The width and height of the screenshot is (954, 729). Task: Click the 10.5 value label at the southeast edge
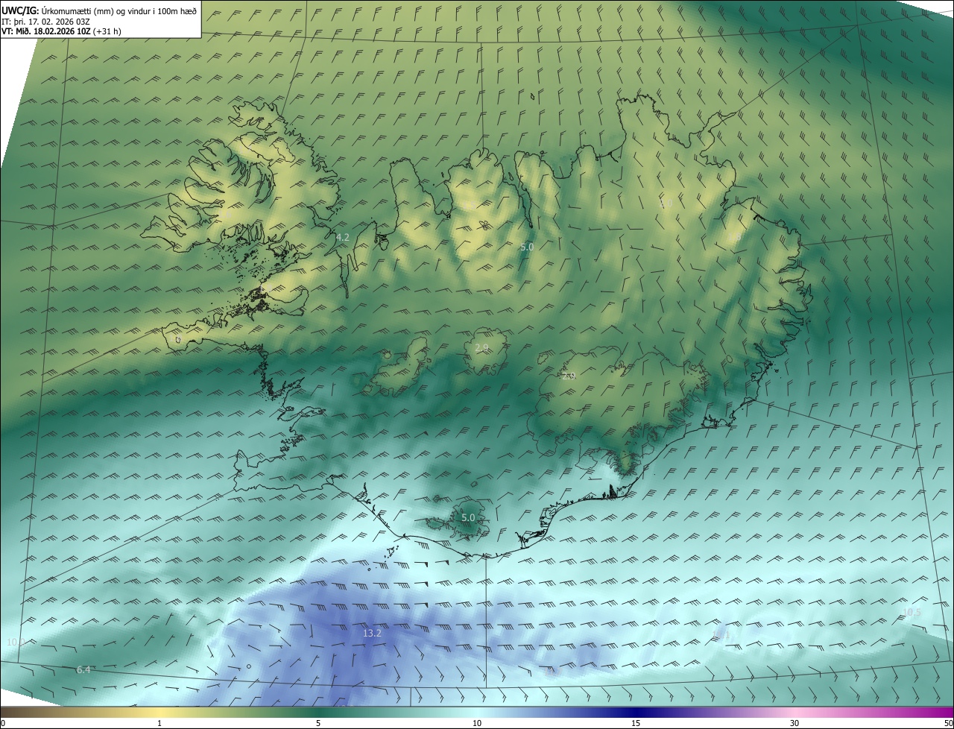(912, 613)
